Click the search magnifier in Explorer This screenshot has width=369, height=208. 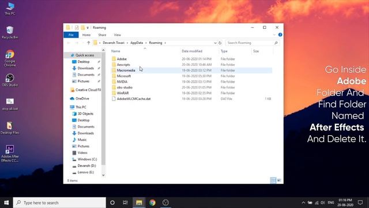(x=276, y=43)
